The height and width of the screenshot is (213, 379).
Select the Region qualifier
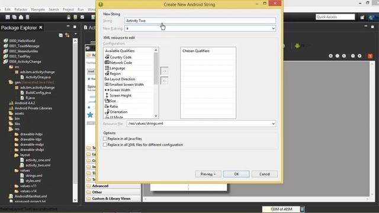coord(113,73)
